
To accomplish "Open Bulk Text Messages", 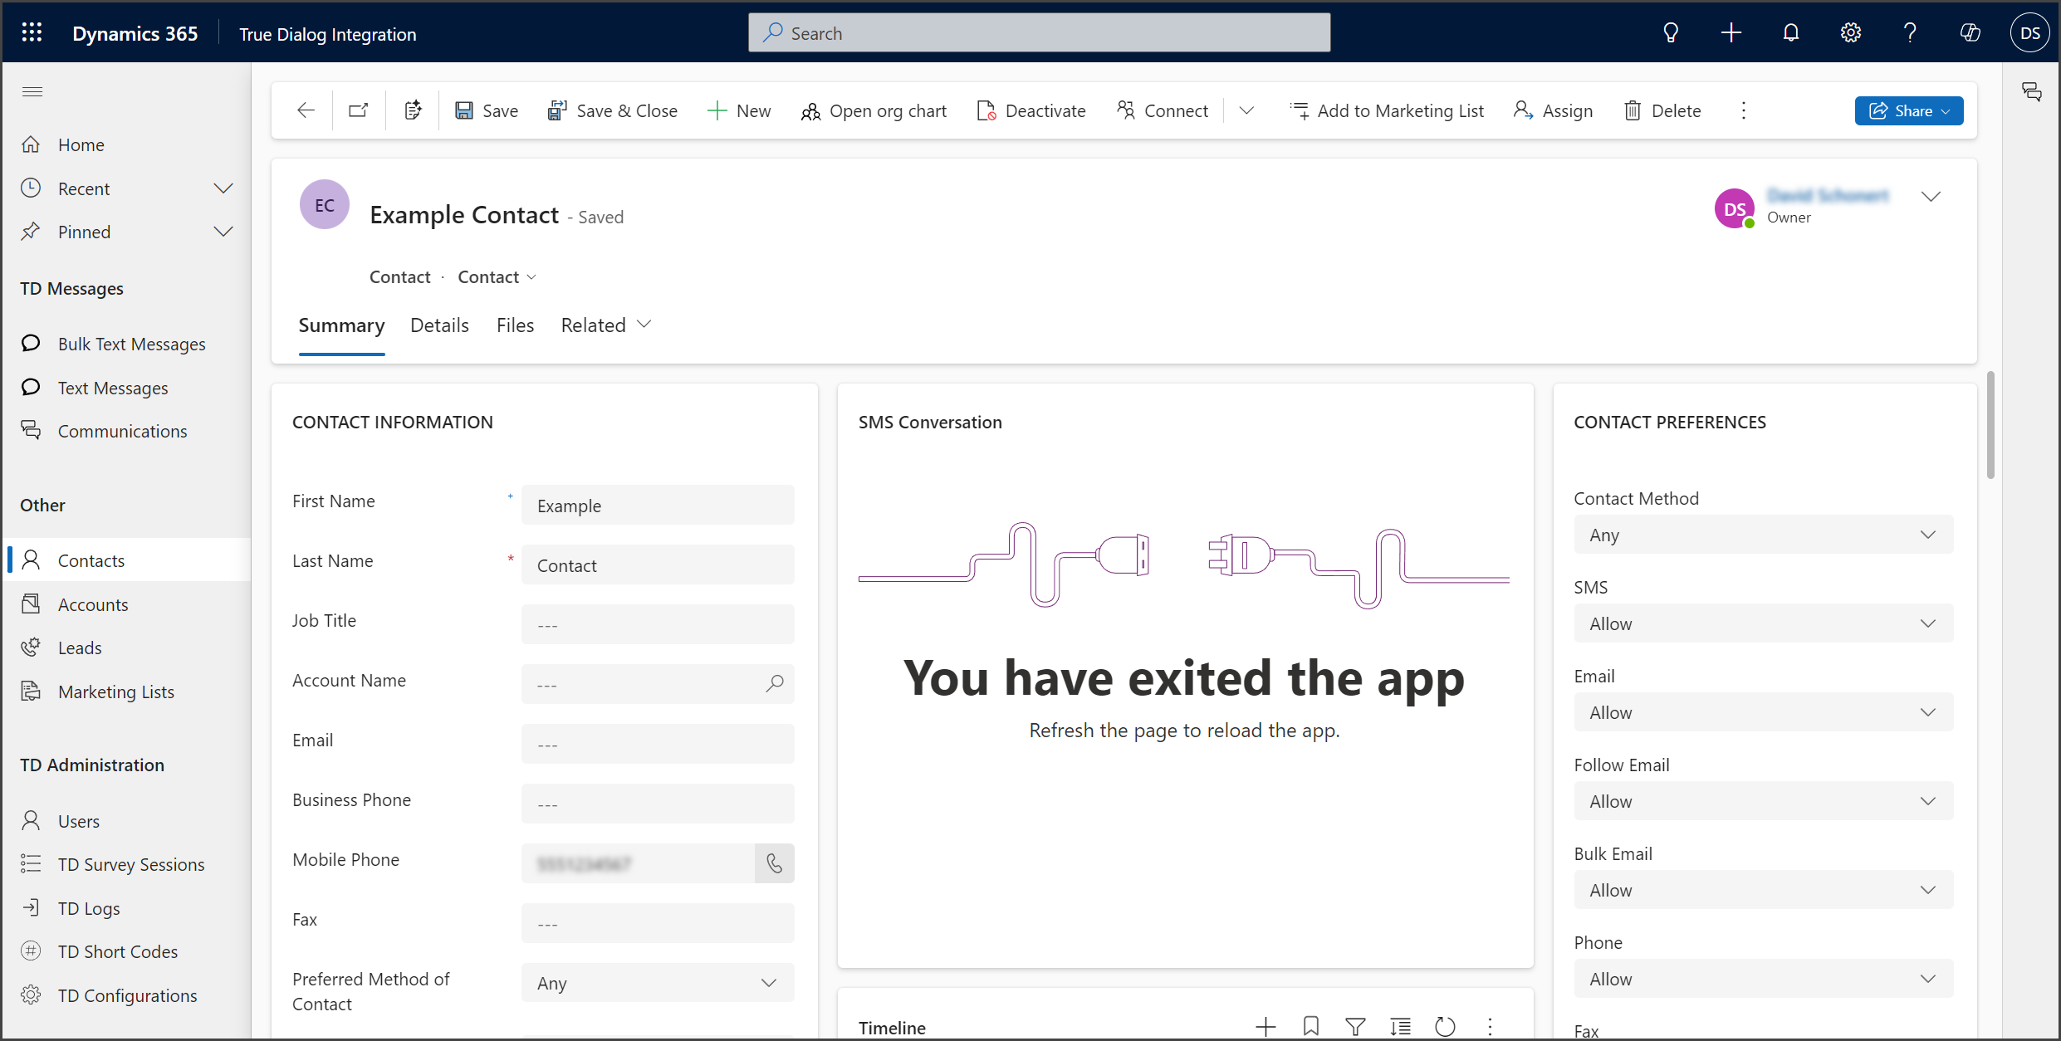I will click(128, 344).
